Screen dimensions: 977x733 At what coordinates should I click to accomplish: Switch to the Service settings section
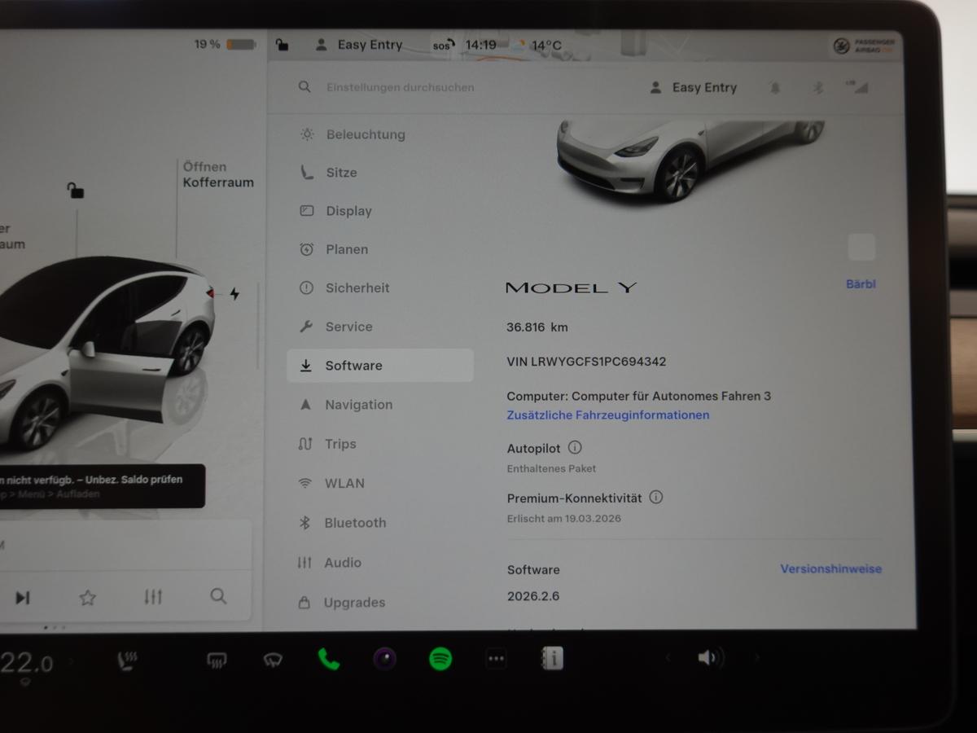pos(349,326)
